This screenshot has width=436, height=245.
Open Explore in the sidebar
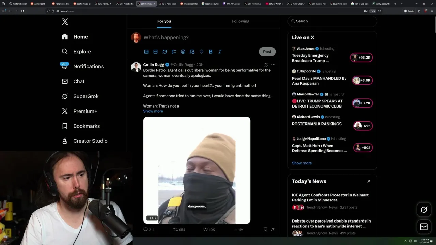tap(76, 52)
